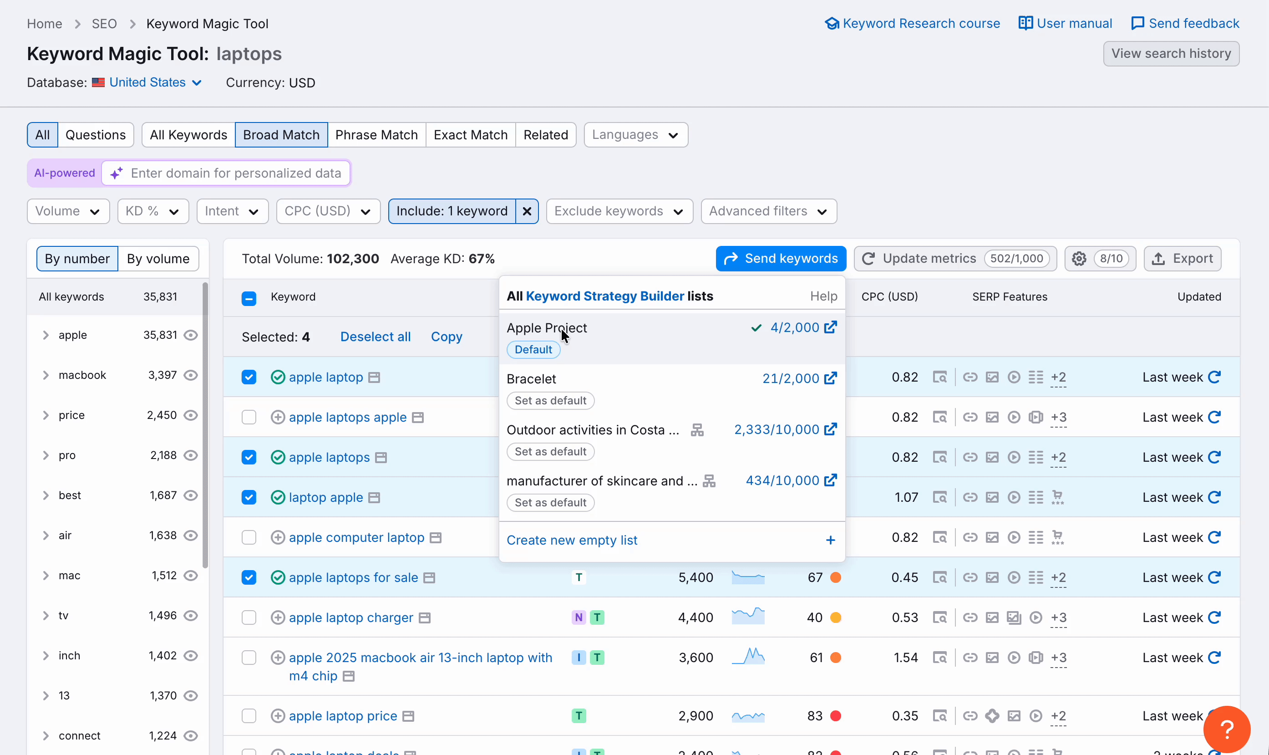Image resolution: width=1269 pixels, height=755 pixels.
Task: Open the Volume filter dropdown
Action: coord(68,211)
